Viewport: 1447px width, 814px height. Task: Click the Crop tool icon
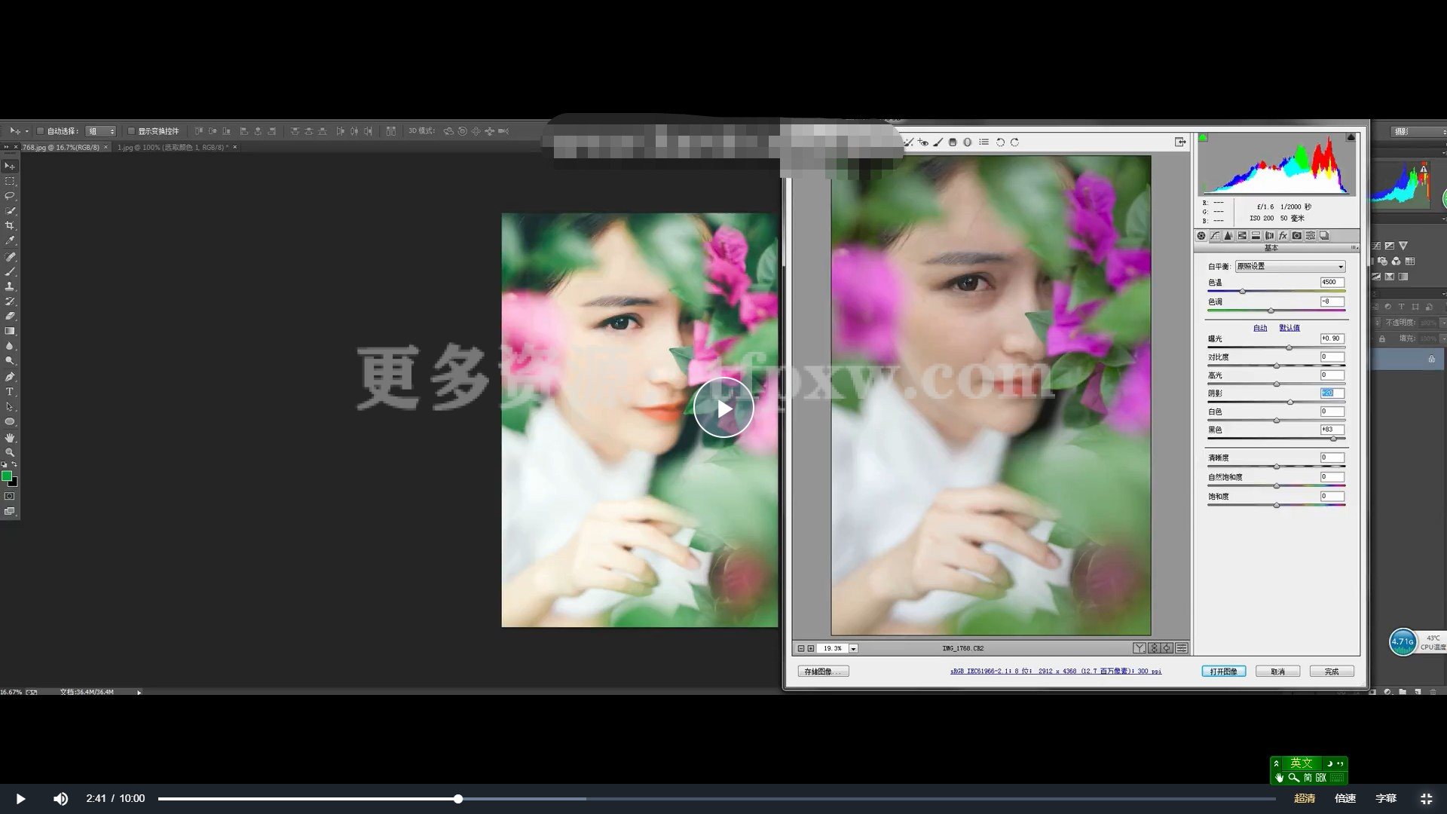point(11,227)
